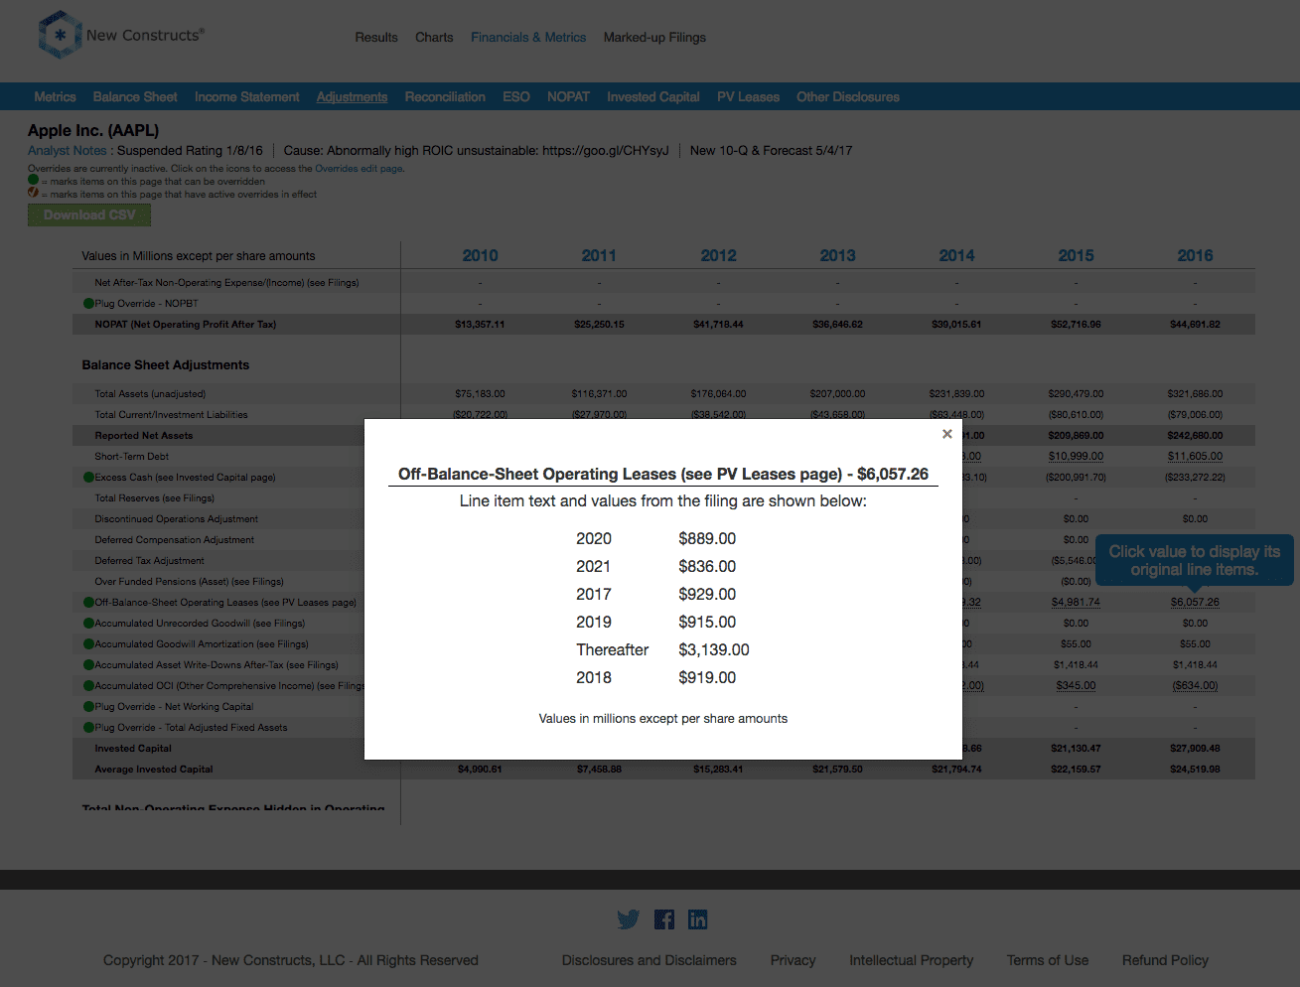Click the 2016 Invested Capital value $27,909.48
The width and height of the screenshot is (1300, 987).
[1195, 749]
